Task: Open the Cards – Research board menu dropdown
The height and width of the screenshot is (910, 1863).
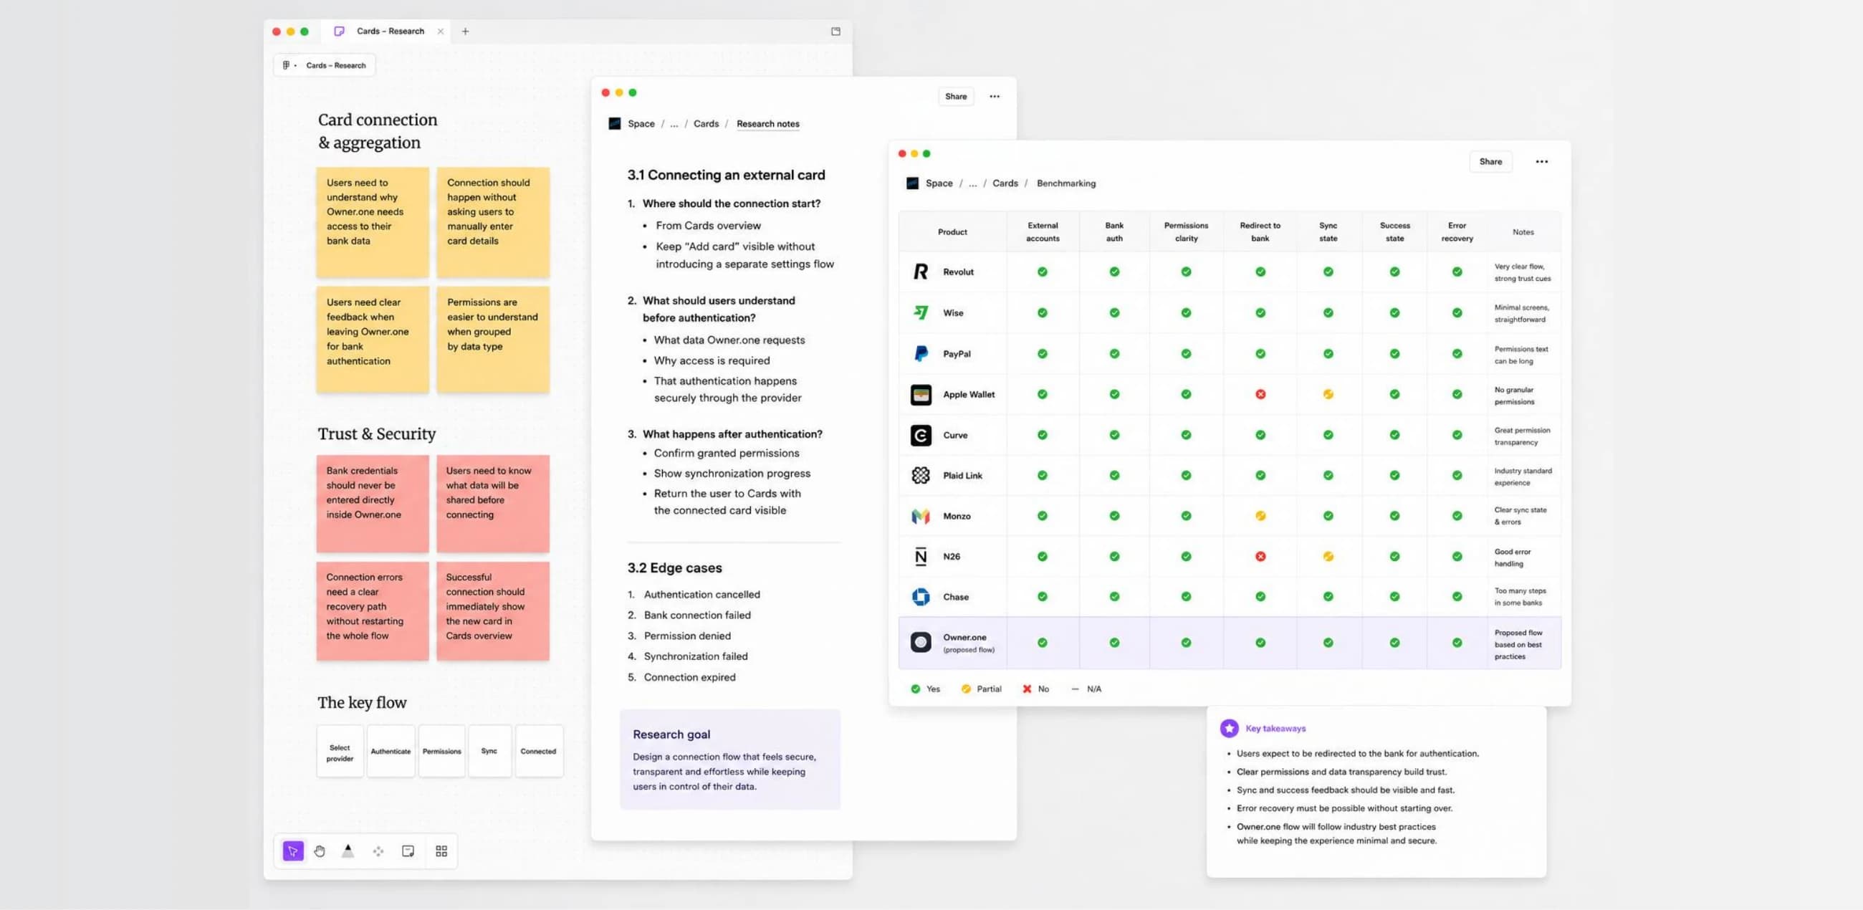Action: pos(325,65)
